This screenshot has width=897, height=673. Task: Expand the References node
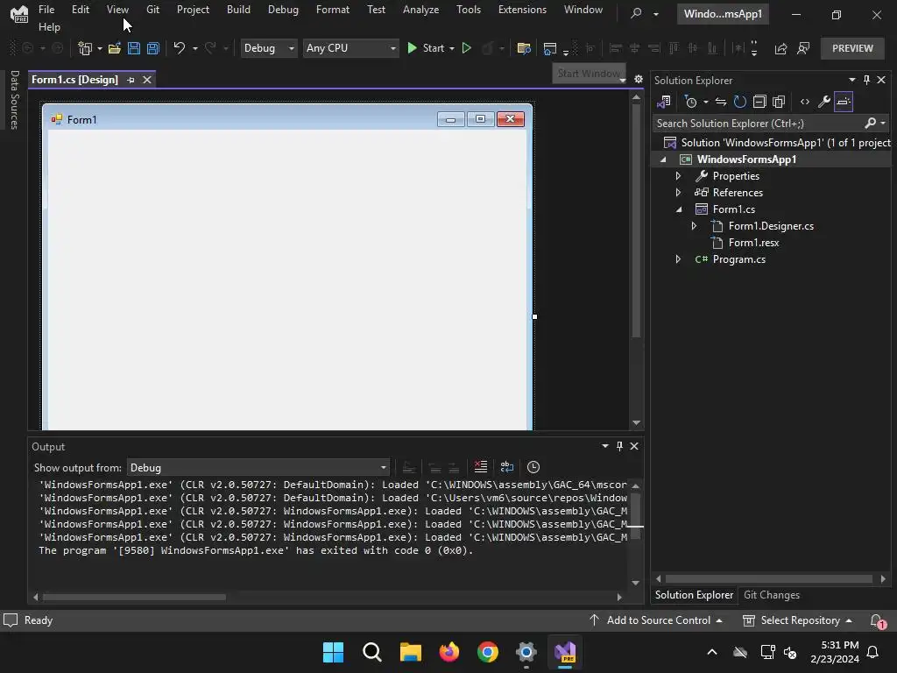click(679, 192)
